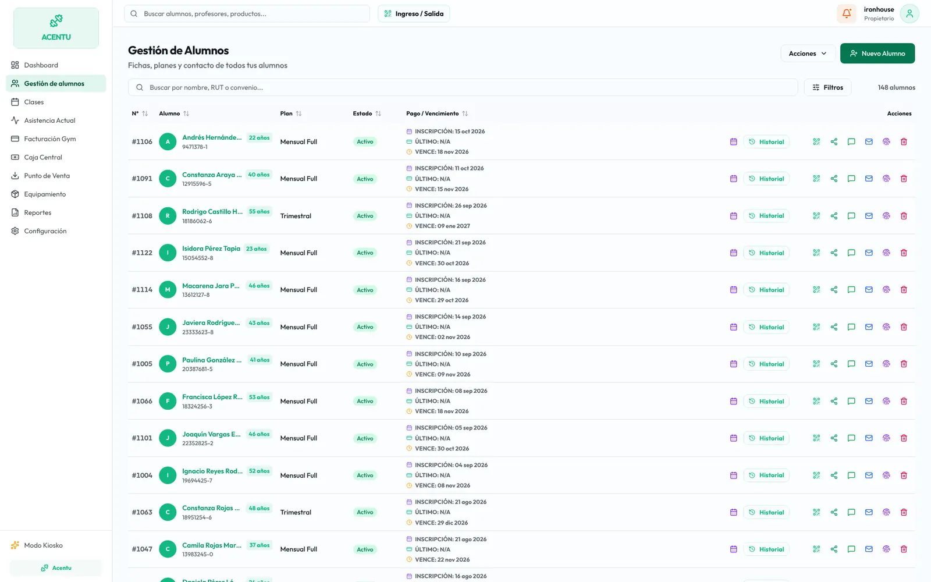Open Punto de Venta
Image resolution: width=931 pixels, height=582 pixels.
56,176
